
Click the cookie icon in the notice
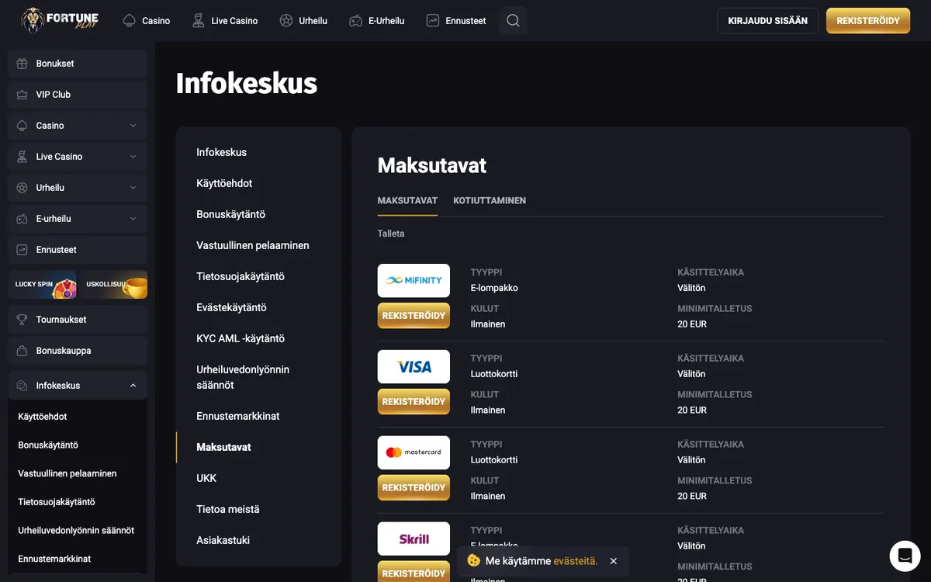point(473,560)
